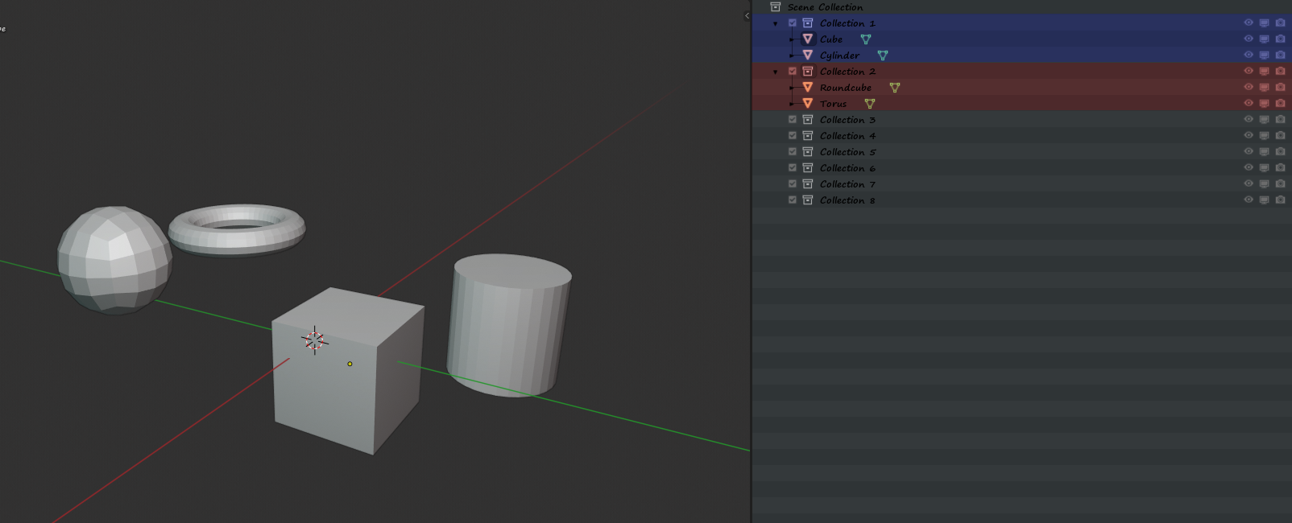This screenshot has width=1292, height=523.
Task: Uncheck the Collection 1 exclude checkbox
Action: tap(793, 23)
